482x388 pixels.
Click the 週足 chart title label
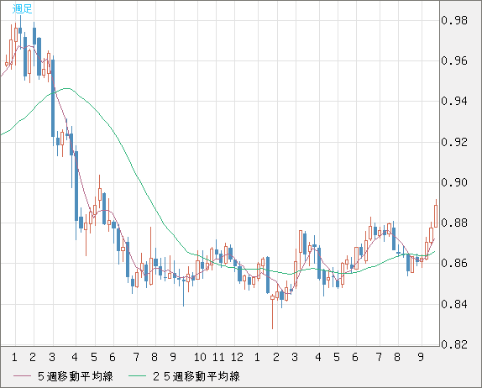(x=22, y=8)
